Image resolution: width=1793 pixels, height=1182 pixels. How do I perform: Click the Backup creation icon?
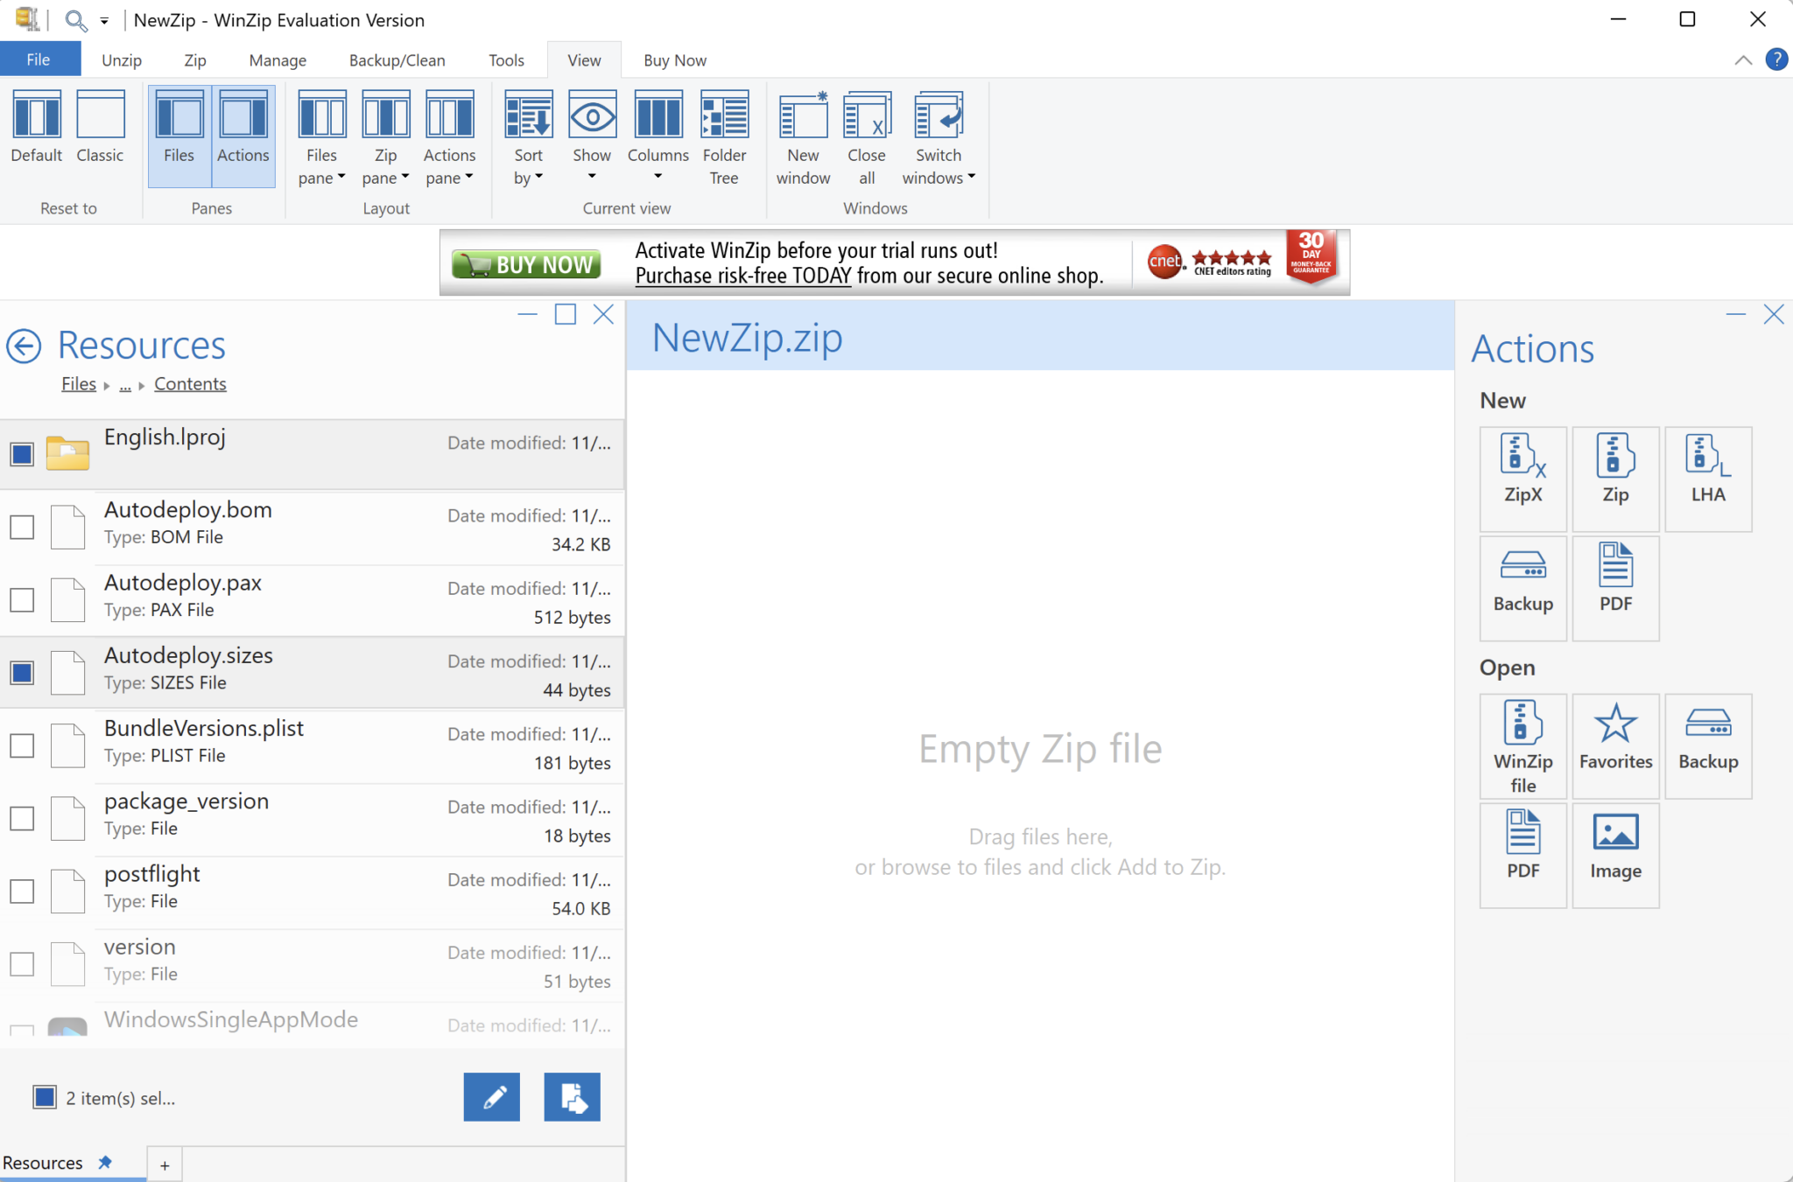(1522, 582)
